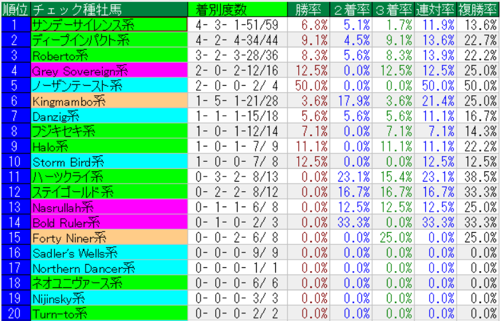
Task: Click the 38.5% show rate cell
Action: [478, 176]
